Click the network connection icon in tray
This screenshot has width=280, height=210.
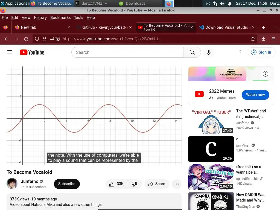215,3
